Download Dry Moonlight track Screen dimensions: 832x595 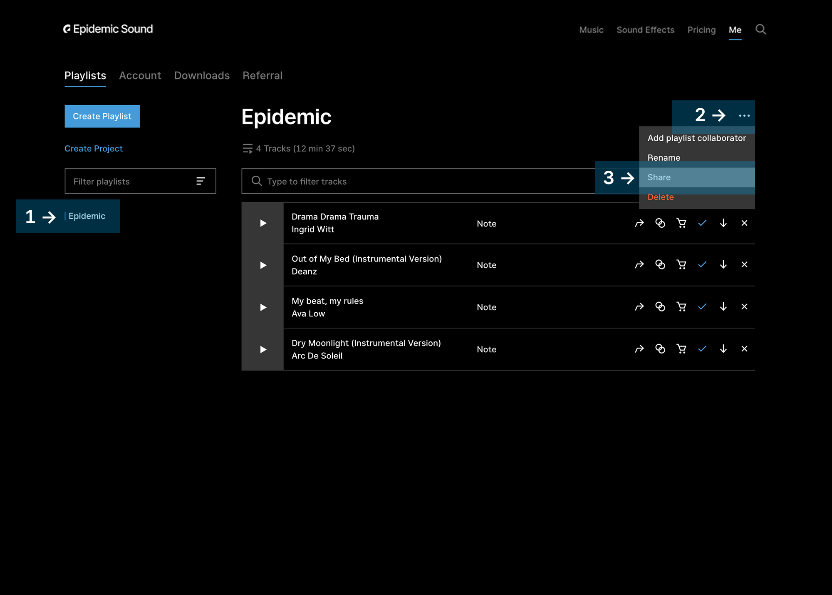click(x=723, y=349)
